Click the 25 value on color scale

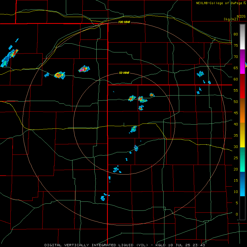(x=236, y=158)
